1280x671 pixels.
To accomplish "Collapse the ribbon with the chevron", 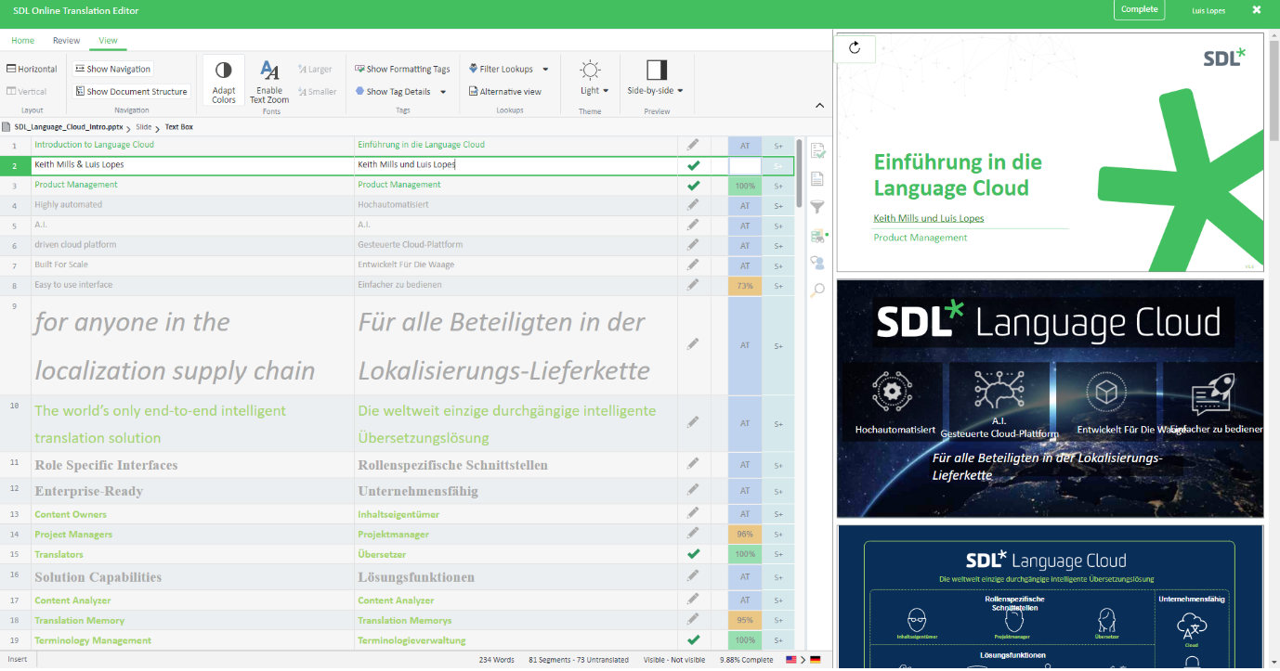I will pyautogui.click(x=820, y=106).
